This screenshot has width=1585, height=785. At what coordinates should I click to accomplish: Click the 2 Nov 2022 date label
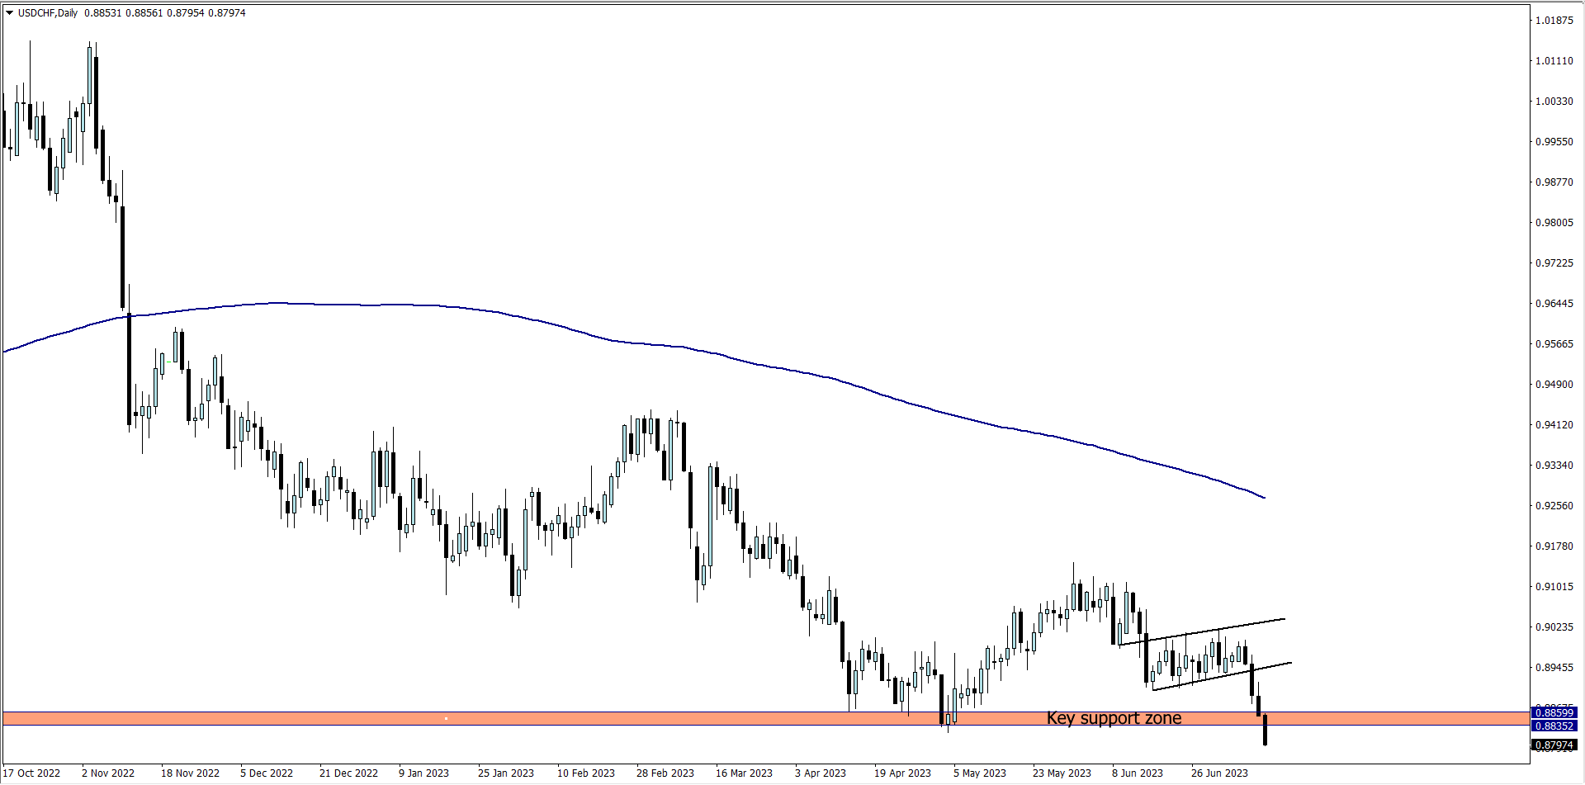click(x=108, y=773)
